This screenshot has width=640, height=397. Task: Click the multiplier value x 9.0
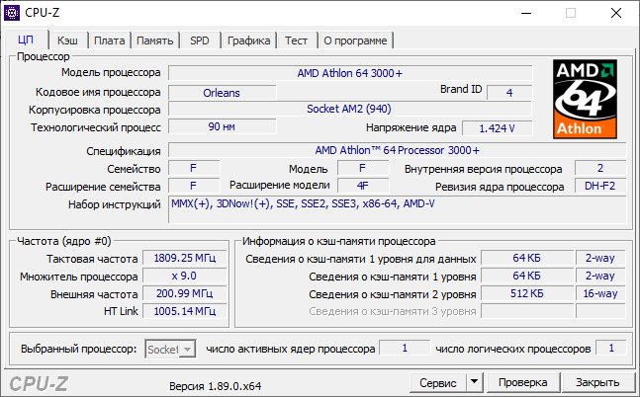click(185, 276)
